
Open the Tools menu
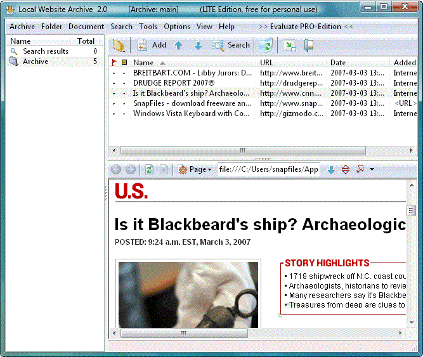pyautogui.click(x=148, y=27)
